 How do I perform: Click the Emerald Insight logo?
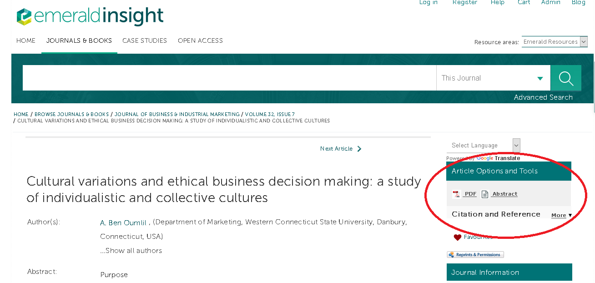pyautogui.click(x=90, y=16)
